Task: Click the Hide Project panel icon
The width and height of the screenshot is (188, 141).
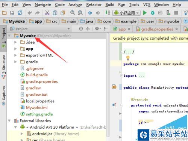Action: [x=105, y=29]
